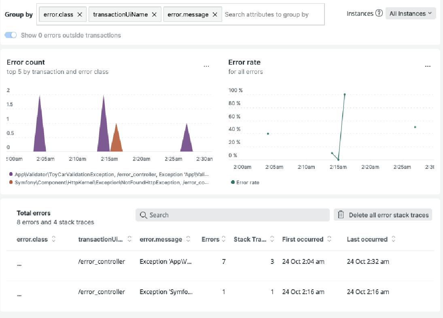Image resolution: width=443 pixels, height=318 pixels.
Task: Click the 24 Oct 2:04 am first occurred cell
Action: (303, 261)
